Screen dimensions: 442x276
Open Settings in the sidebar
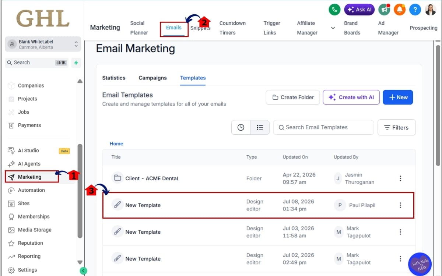27,270
